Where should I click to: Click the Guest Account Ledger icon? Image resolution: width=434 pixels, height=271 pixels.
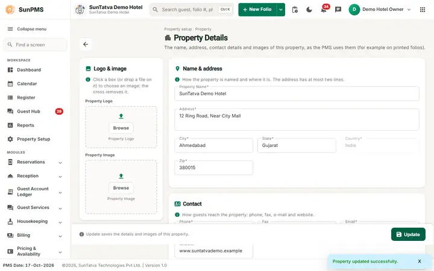(x=10, y=192)
